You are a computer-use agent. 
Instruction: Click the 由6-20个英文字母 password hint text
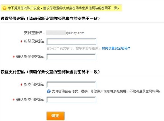click(73, 48)
